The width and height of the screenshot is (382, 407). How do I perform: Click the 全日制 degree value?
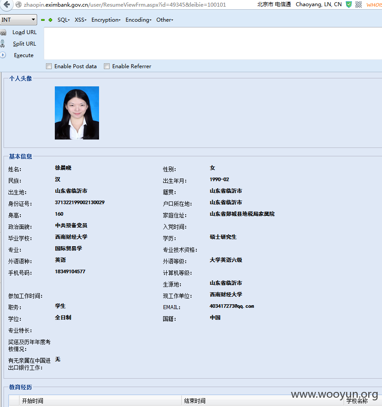pos(63,318)
